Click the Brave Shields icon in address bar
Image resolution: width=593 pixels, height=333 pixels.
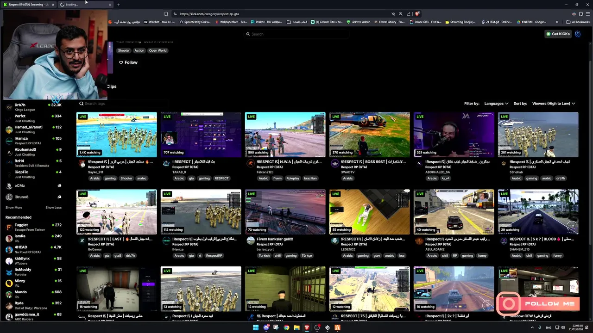click(x=417, y=14)
